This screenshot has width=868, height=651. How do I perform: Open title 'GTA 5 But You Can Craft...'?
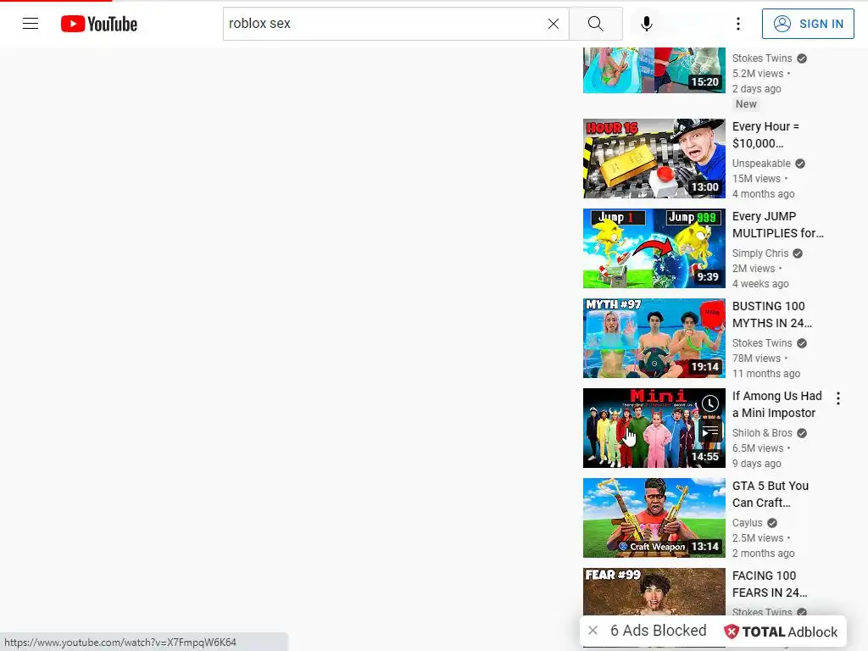coord(770,494)
